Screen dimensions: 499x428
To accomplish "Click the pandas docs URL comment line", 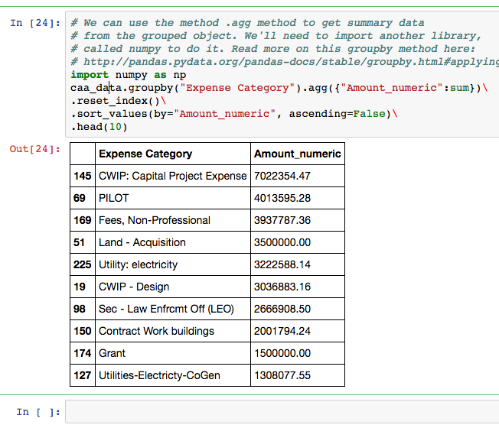I will pos(285,62).
